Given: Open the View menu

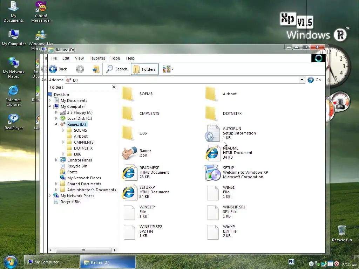Looking at the screenshot, I should click(x=80, y=58).
